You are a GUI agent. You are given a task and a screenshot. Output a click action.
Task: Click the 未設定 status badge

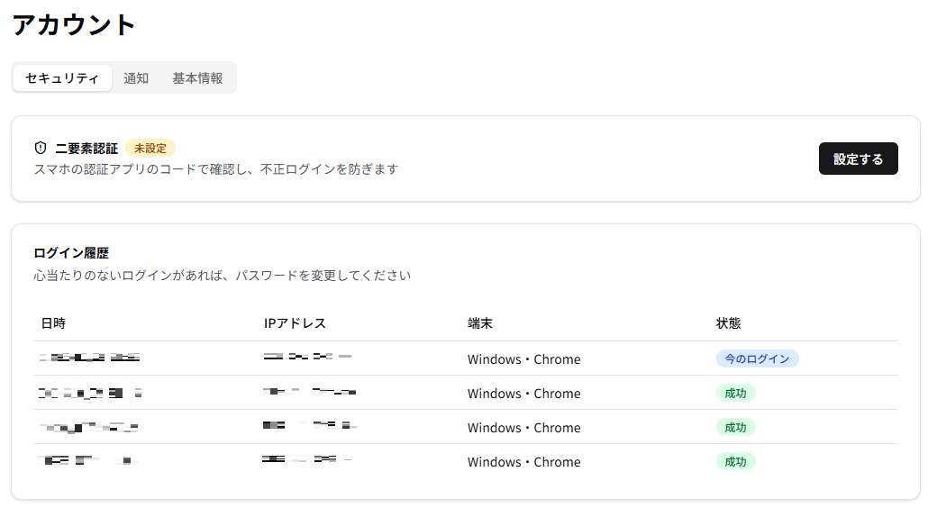pos(150,148)
